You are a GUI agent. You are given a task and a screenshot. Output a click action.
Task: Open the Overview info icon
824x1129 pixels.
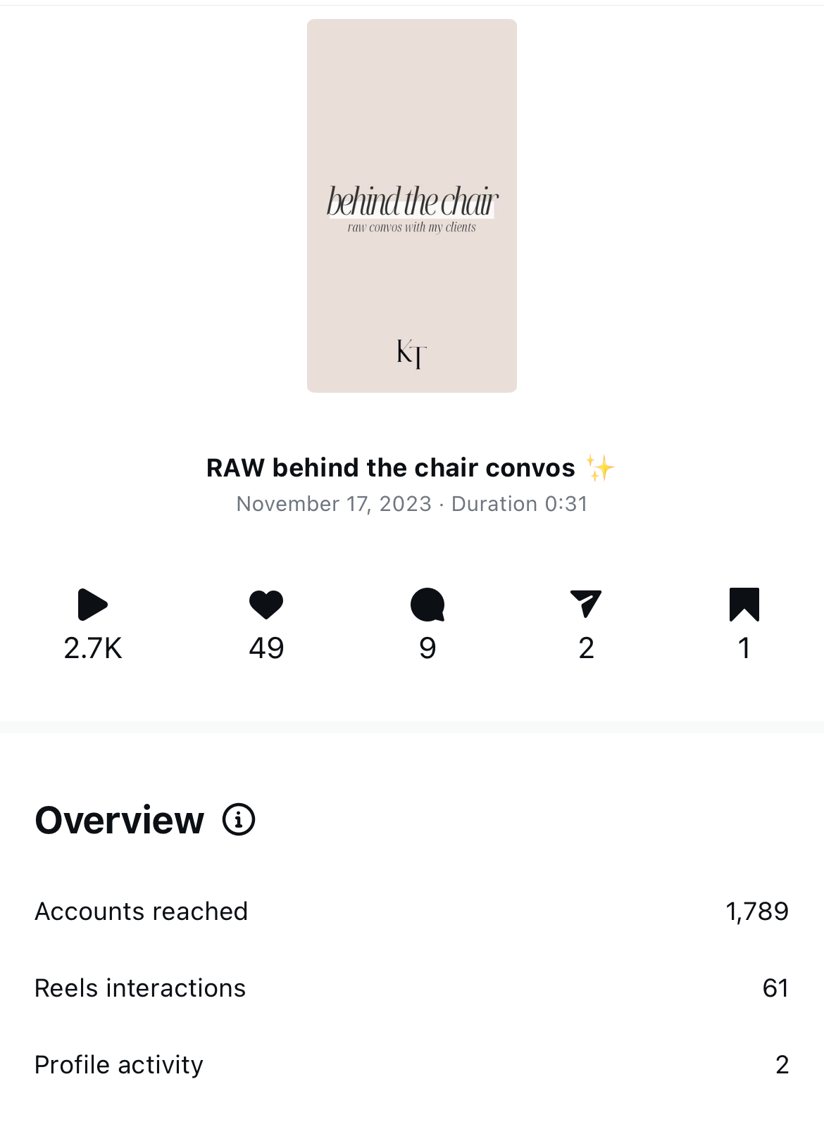tap(239, 820)
